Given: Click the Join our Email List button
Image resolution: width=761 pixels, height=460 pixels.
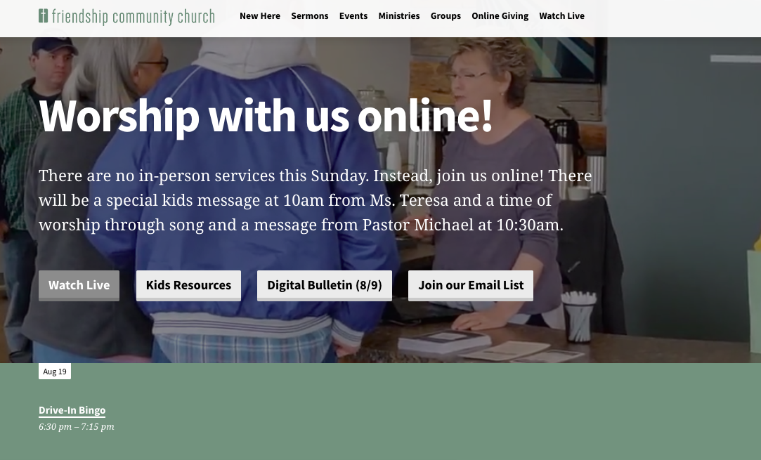Looking at the screenshot, I should (471, 285).
